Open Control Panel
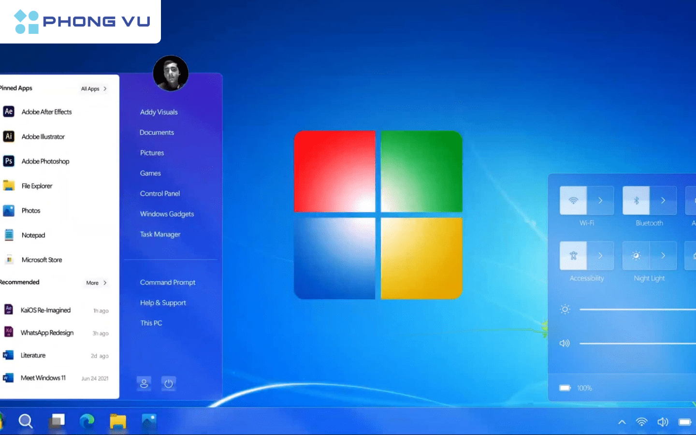The width and height of the screenshot is (696, 435). click(x=160, y=193)
